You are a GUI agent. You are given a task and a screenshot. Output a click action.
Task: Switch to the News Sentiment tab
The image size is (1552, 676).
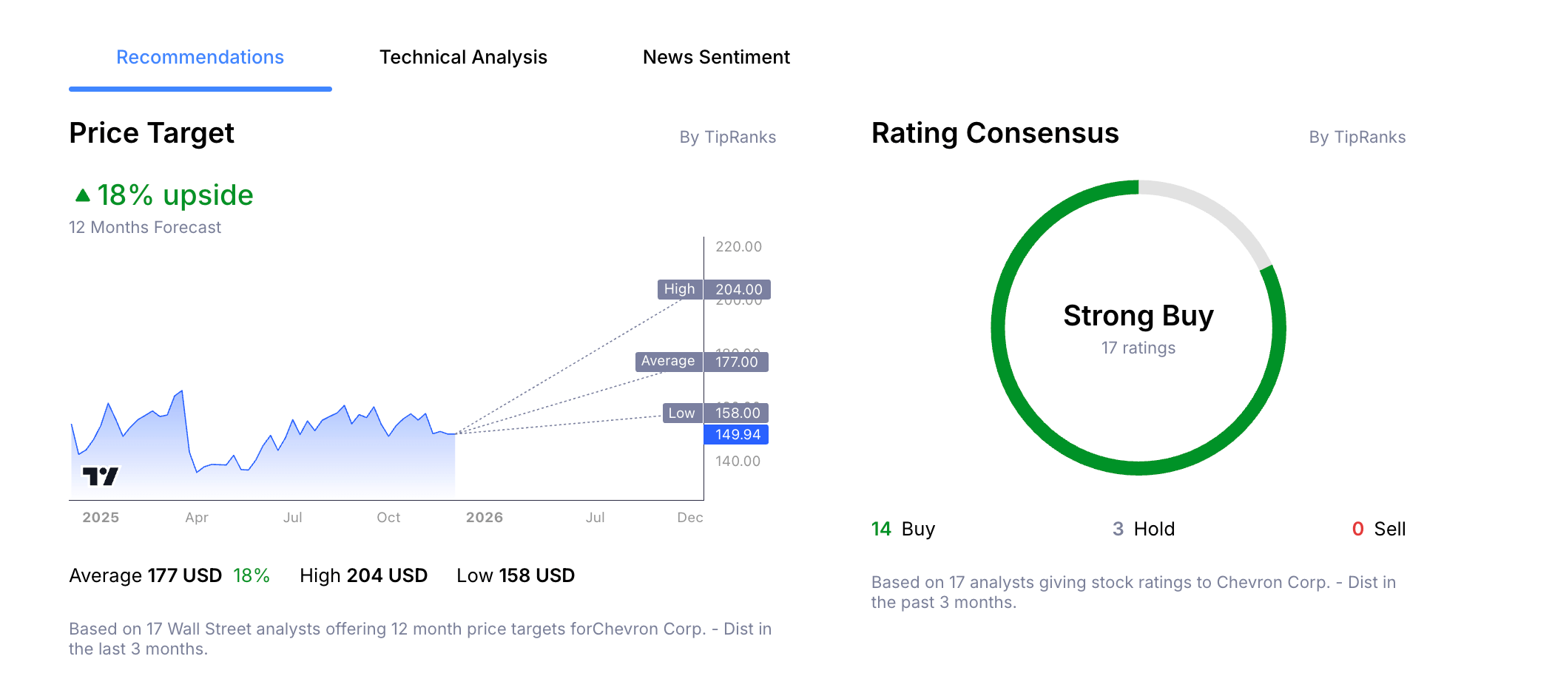(x=716, y=57)
